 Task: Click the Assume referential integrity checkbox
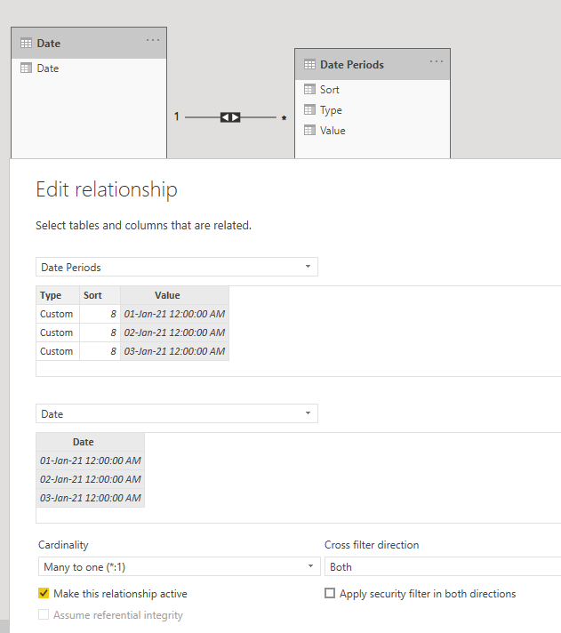tap(44, 614)
